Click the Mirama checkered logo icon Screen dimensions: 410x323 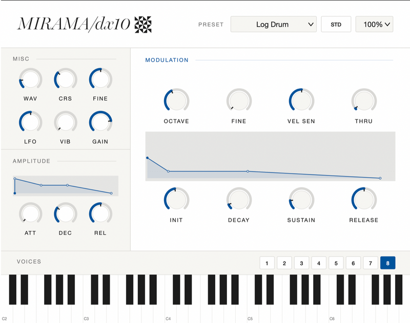[x=143, y=25]
